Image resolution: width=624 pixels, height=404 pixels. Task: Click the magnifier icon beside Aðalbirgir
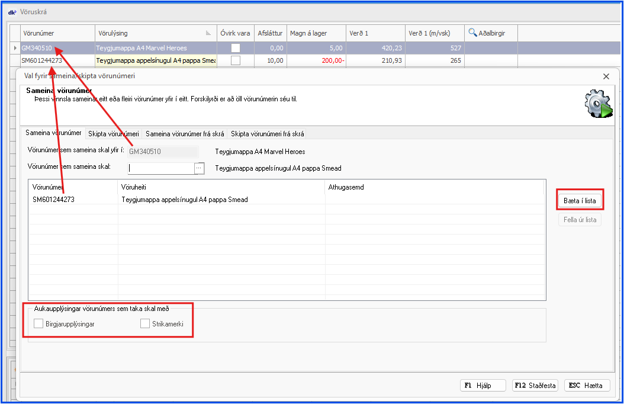click(x=473, y=33)
